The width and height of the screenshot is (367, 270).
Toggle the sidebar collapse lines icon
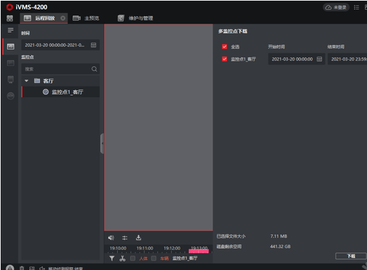pyautogui.click(x=10, y=30)
